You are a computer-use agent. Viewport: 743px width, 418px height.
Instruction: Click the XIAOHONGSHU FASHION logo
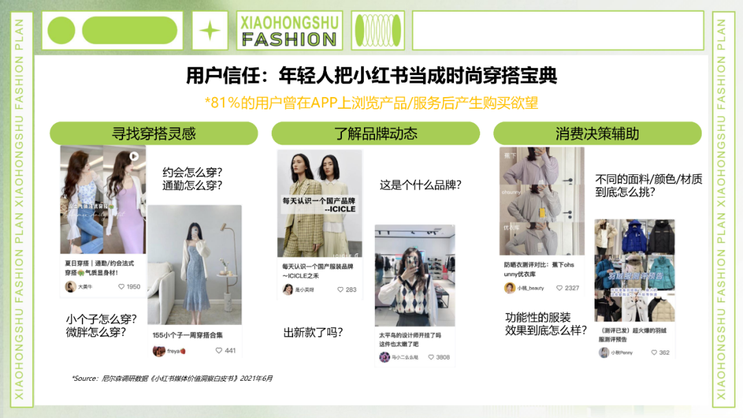coord(289,31)
